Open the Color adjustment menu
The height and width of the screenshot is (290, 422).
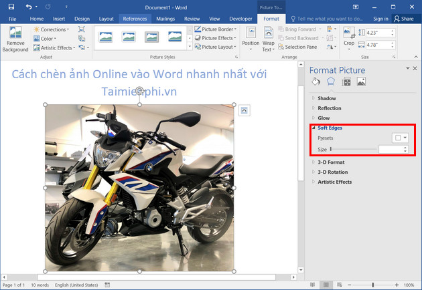coord(45,39)
